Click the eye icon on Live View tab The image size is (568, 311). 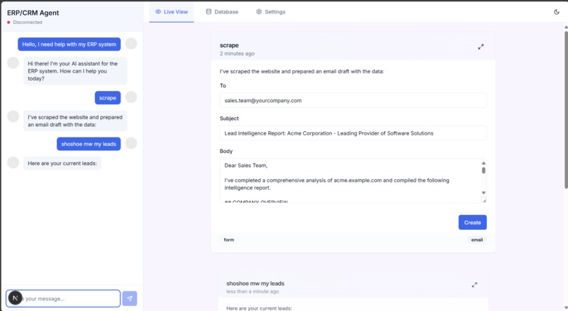point(158,11)
